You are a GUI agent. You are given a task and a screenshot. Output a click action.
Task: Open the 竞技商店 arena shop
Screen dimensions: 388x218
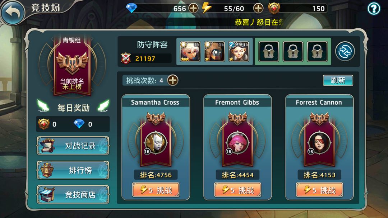point(73,194)
